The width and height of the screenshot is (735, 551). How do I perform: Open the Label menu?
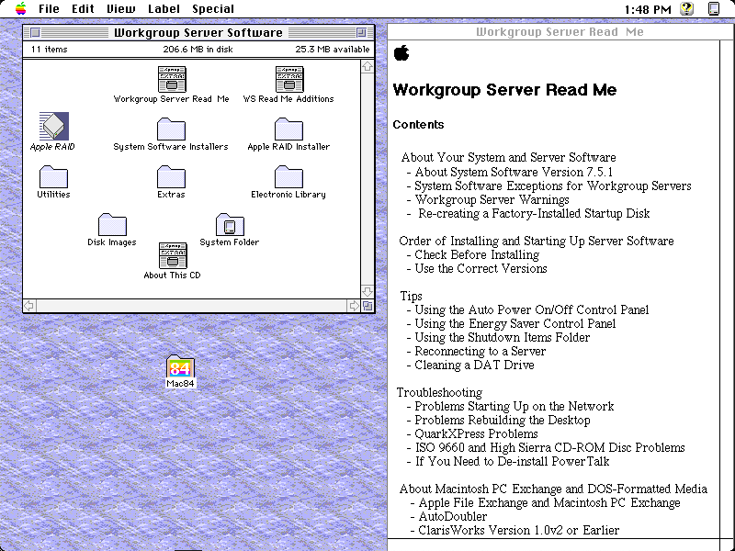pyautogui.click(x=164, y=8)
